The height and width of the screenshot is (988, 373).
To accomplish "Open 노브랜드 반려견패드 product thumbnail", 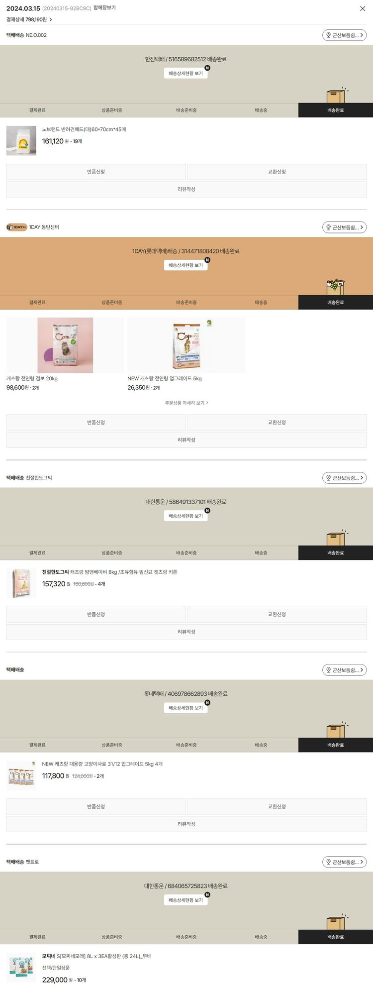I will (x=21, y=141).
